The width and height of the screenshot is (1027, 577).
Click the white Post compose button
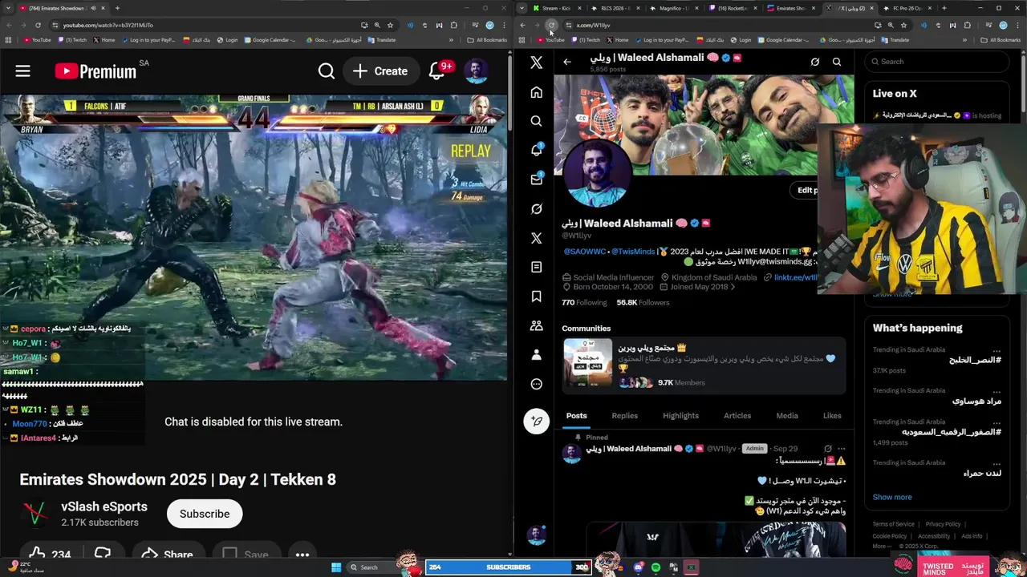537,421
